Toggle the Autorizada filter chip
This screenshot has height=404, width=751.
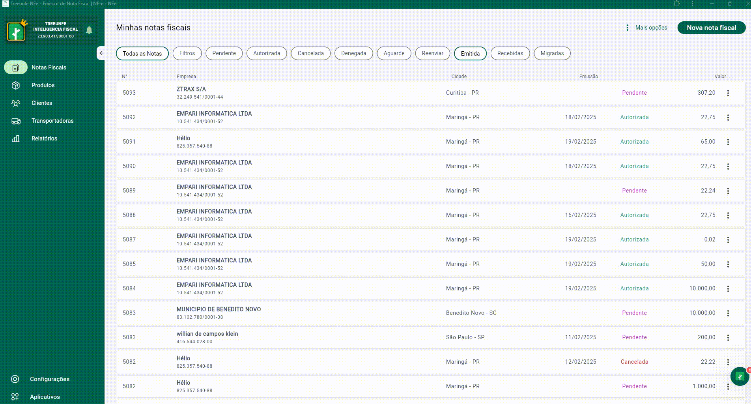point(266,53)
